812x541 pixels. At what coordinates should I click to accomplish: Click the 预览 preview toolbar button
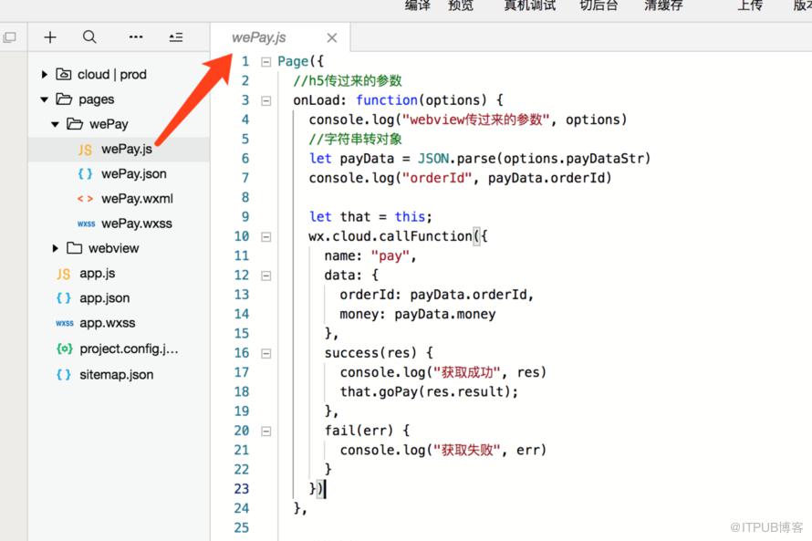[x=461, y=5]
